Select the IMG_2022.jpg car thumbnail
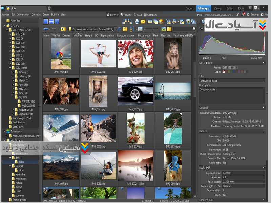The width and height of the screenshot is (271, 203). pos(135,91)
